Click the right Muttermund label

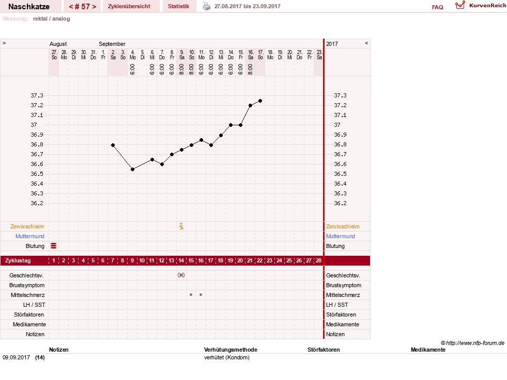[x=341, y=236]
